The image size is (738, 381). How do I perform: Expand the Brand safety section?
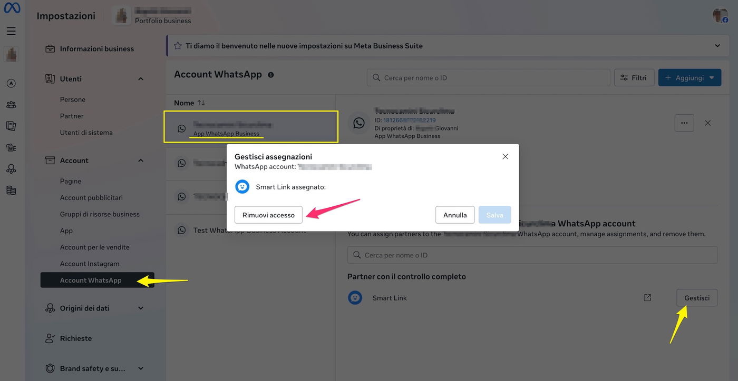point(141,368)
